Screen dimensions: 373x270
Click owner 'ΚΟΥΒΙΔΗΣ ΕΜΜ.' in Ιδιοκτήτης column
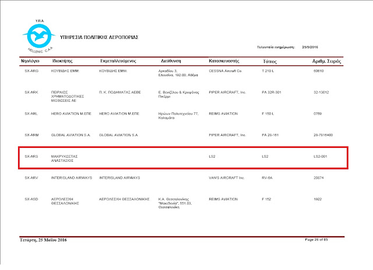point(65,71)
